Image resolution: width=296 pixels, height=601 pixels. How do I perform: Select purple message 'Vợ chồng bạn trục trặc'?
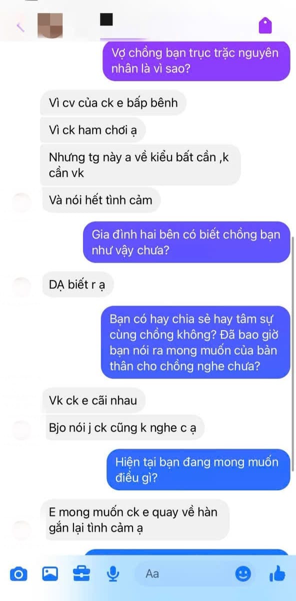(x=196, y=61)
